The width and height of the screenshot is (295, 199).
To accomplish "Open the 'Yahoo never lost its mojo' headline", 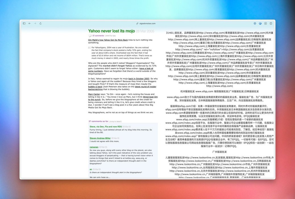I will [112, 31].
